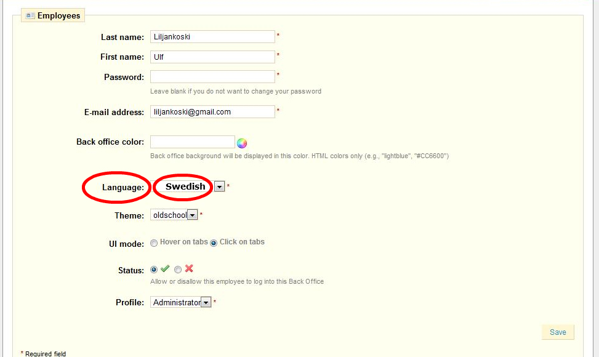Screen dimensions: 599x357
Task: Select the Click on tabs radio button
Action: [x=214, y=243]
